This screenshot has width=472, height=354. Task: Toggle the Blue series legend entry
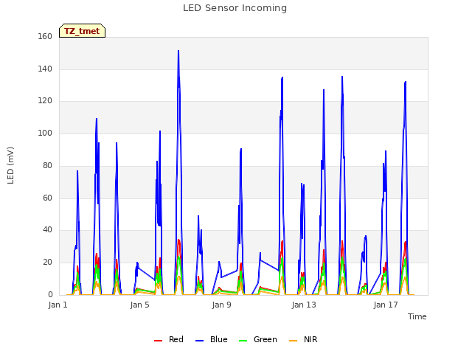(212, 339)
